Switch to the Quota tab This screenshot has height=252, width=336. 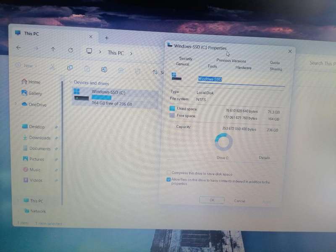(x=275, y=63)
